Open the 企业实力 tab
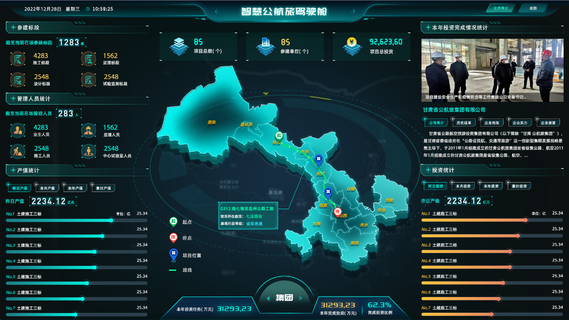The width and height of the screenshot is (569, 320). (x=520, y=123)
